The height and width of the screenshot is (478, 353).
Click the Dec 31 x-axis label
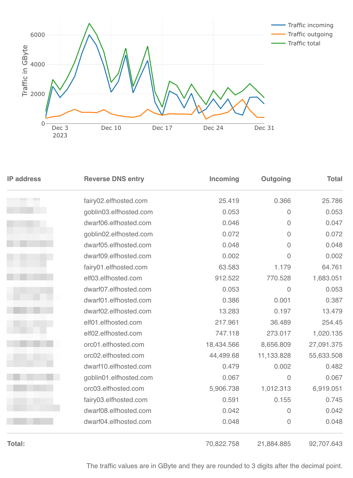[x=264, y=128]
